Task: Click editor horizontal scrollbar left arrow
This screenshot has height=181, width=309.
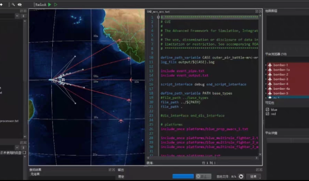Action: (x=148, y=158)
